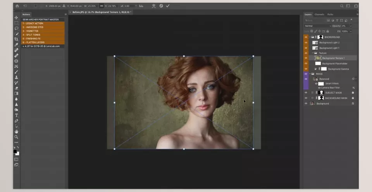The height and width of the screenshot is (192, 372).
Task: Open the interpolation dropdown in options bar
Action: click(x=141, y=6)
